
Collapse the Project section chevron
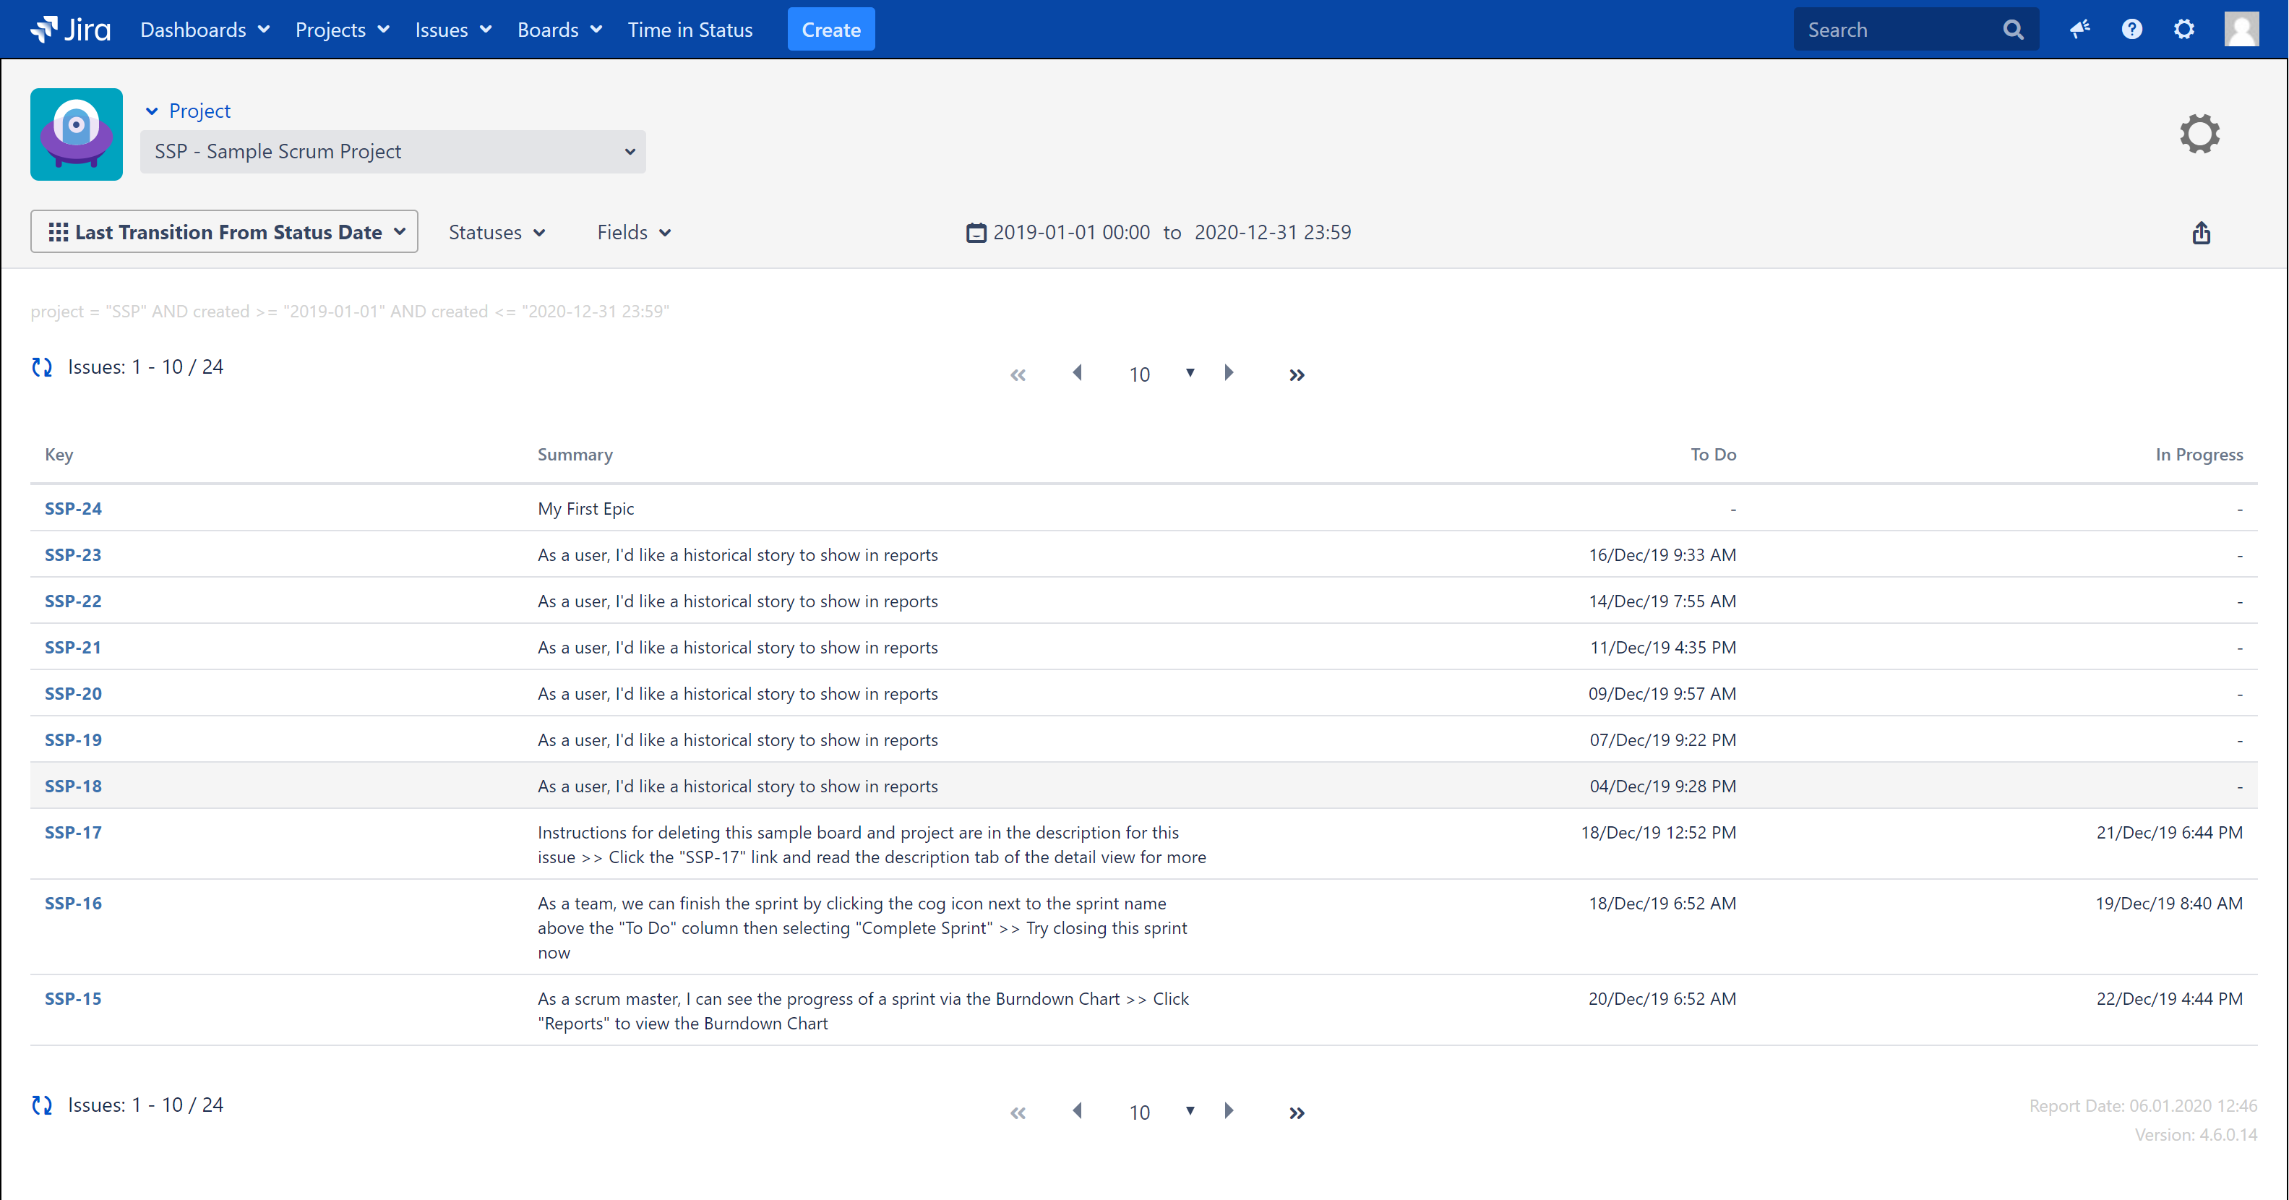click(152, 111)
